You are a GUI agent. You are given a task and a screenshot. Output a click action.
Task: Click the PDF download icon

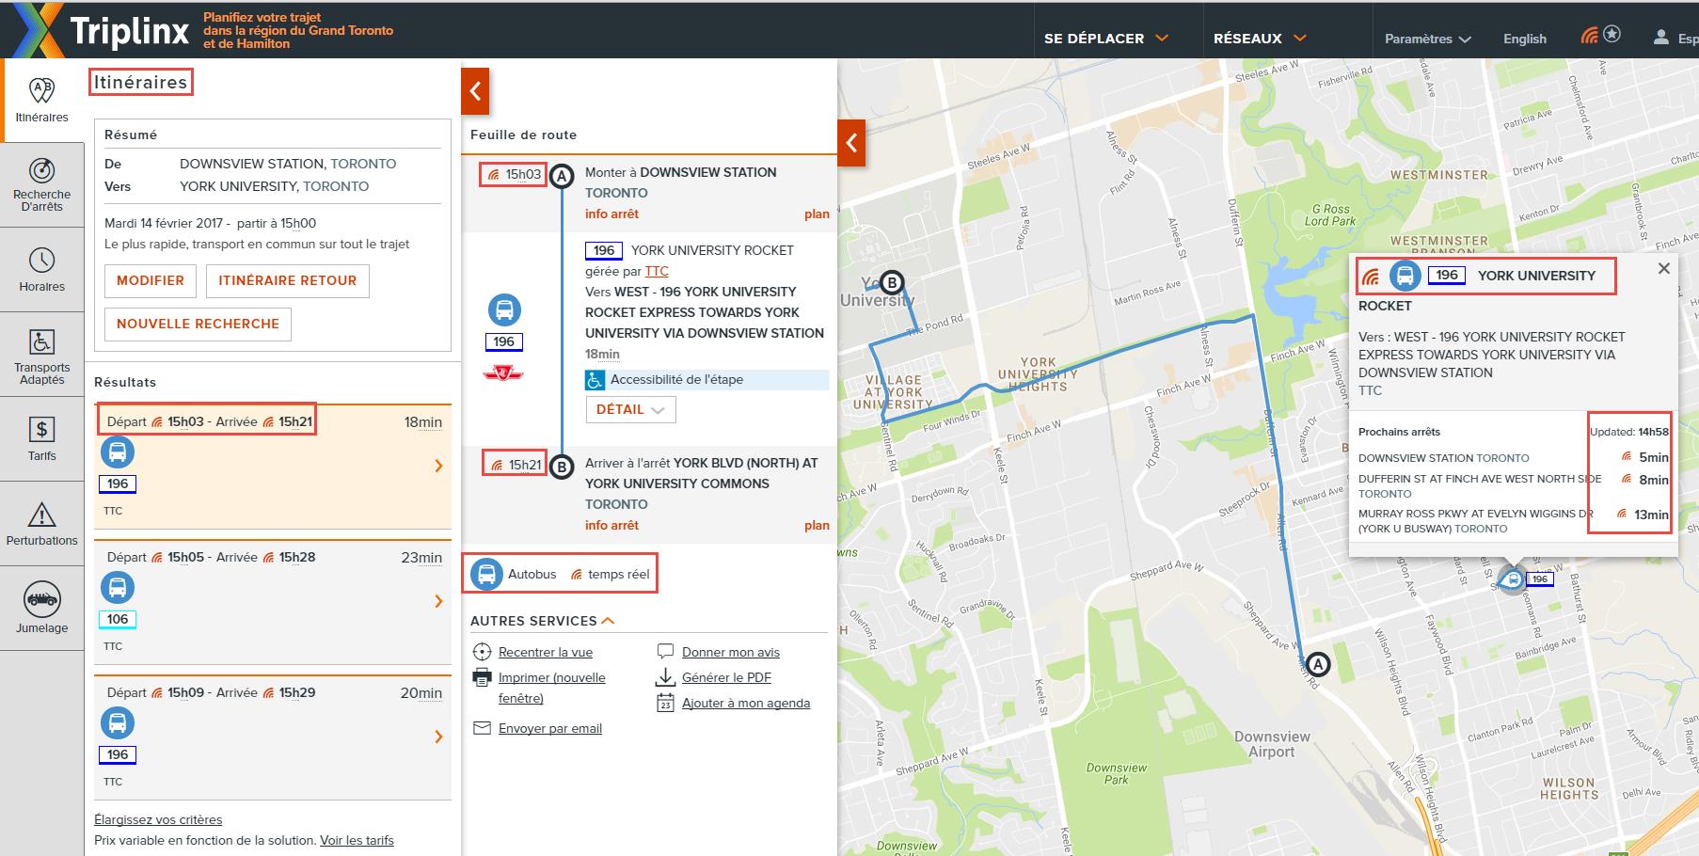(665, 677)
